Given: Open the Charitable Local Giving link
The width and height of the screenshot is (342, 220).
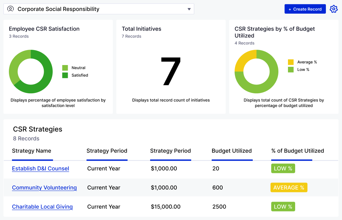Looking at the screenshot, I should pos(42,207).
